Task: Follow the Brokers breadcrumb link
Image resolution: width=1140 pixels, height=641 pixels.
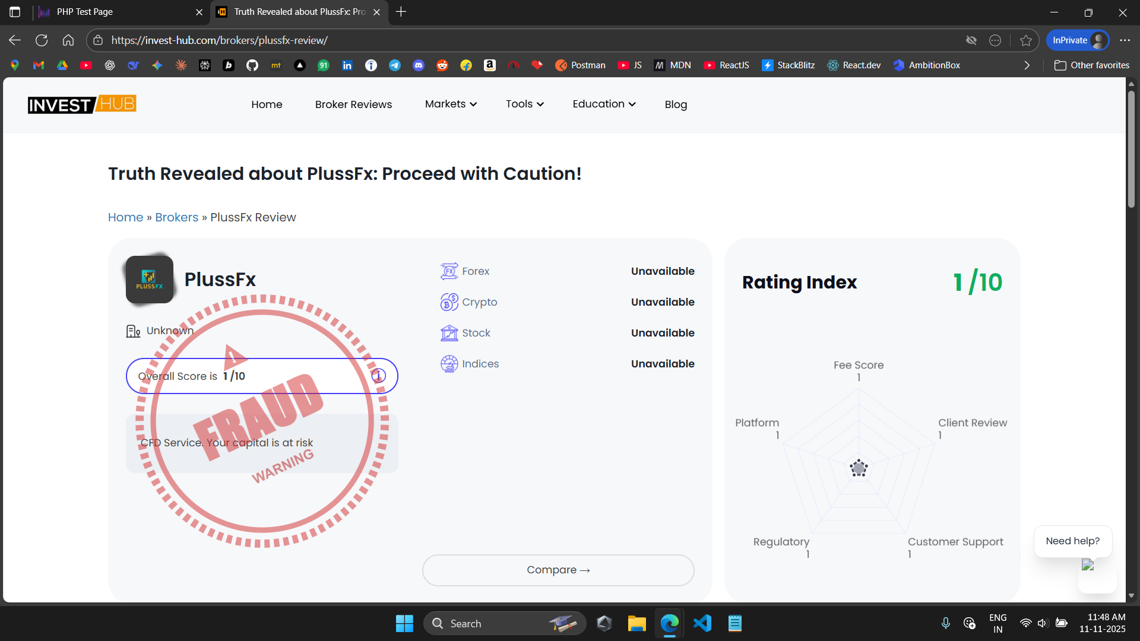Action: click(176, 217)
